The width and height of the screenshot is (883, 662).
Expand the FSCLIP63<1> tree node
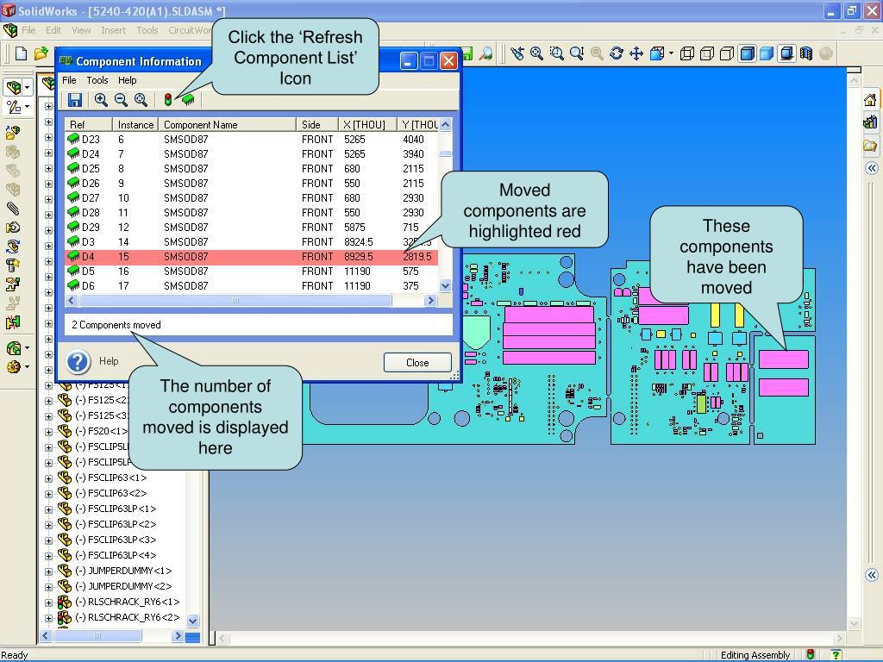[x=49, y=478]
